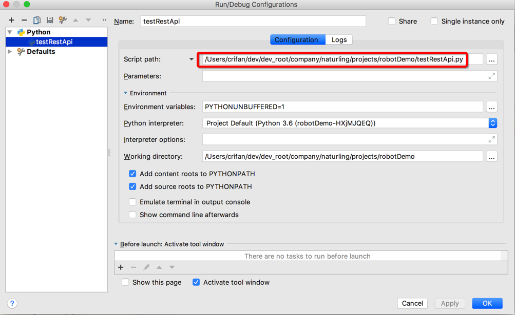Viewport: 515px width, 315px height.
Task: Focus the Interpreter options field
Action: (x=350, y=140)
